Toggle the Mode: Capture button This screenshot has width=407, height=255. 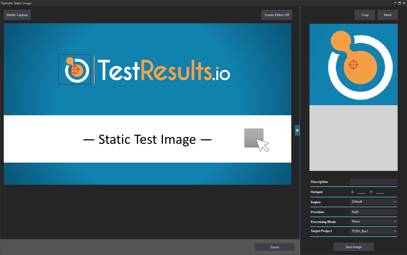click(x=17, y=15)
